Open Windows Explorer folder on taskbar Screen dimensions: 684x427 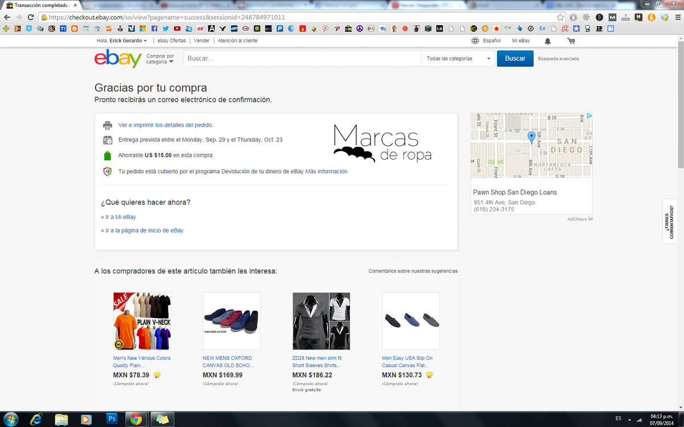pyautogui.click(x=62, y=419)
